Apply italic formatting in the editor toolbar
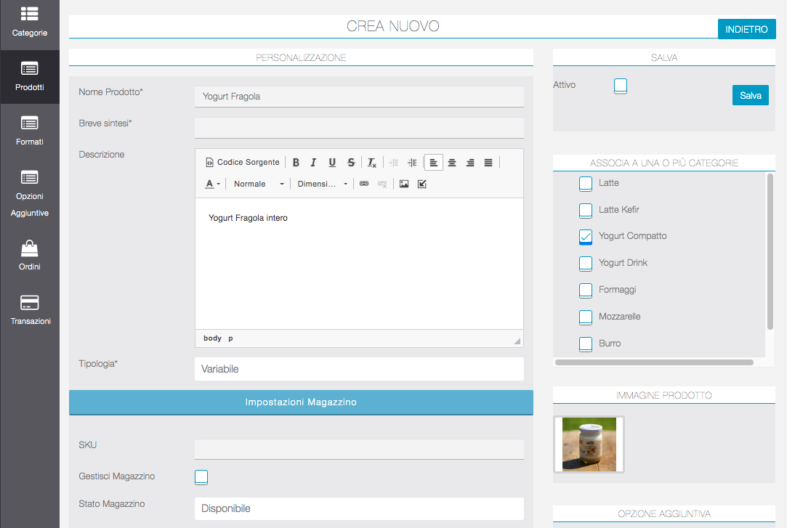Screen dimensions: 787x528 point(314,163)
